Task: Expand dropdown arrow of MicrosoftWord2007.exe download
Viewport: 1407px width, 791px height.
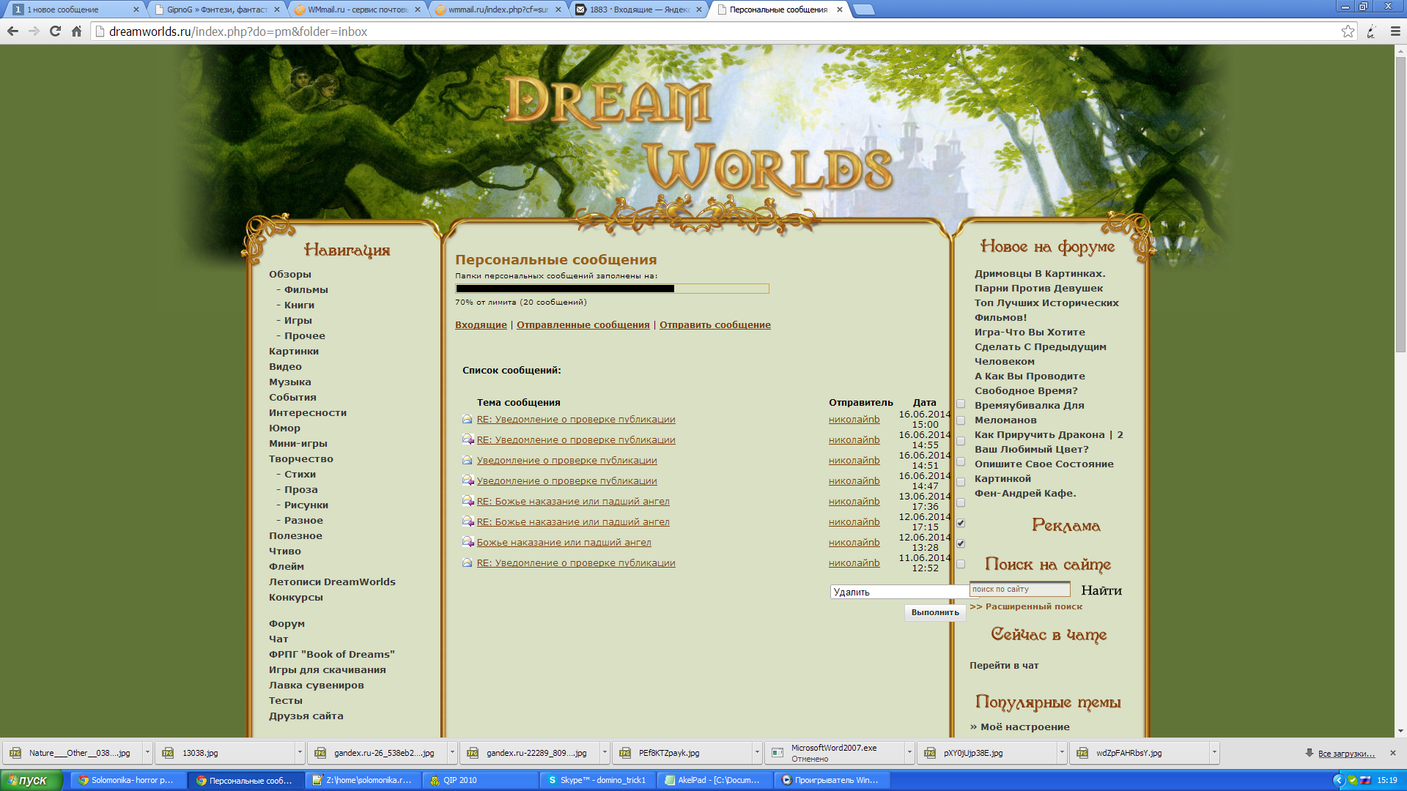Action: [x=909, y=753]
